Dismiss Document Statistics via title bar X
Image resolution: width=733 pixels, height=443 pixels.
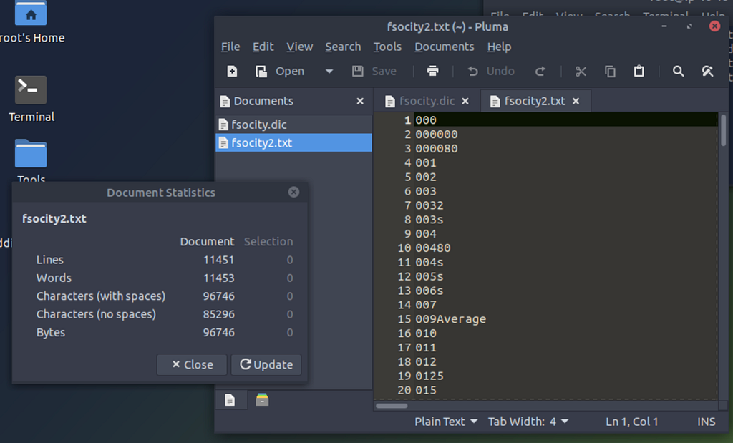tap(293, 192)
